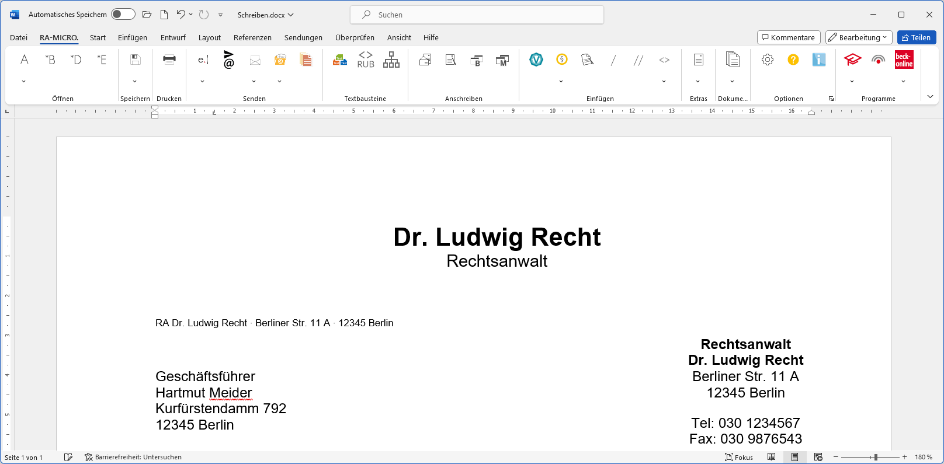Click the Teilen button
The width and height of the screenshot is (944, 464).
(917, 37)
